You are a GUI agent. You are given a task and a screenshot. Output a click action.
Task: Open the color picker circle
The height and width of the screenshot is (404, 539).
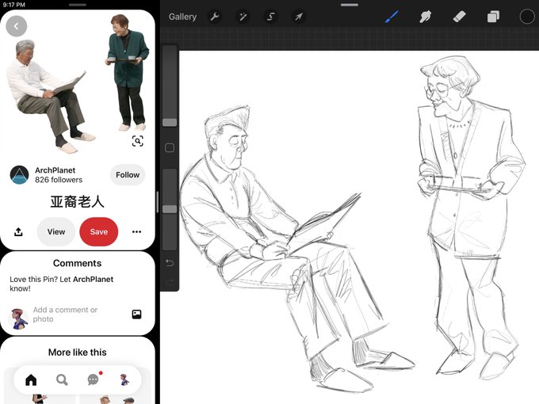526,17
